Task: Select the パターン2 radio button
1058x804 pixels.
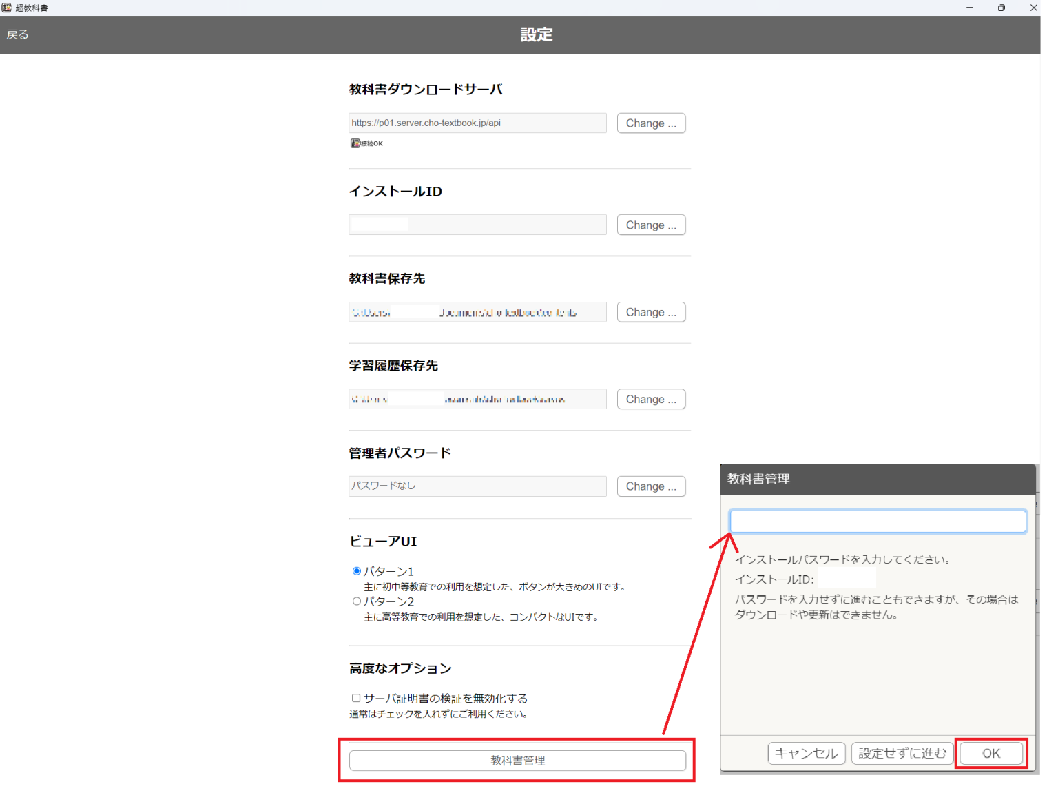Action: [x=357, y=601]
